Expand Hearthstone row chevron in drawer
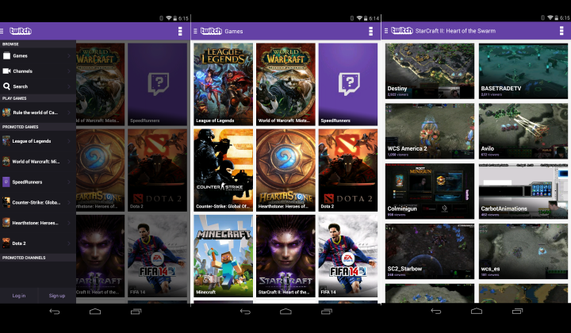This screenshot has height=333, width=571. point(69,222)
